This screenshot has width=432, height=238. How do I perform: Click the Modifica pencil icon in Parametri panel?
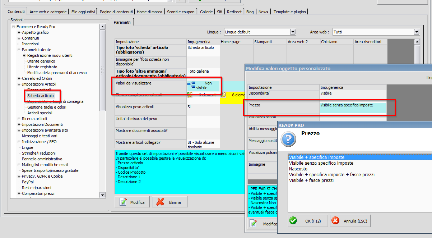click(x=123, y=202)
